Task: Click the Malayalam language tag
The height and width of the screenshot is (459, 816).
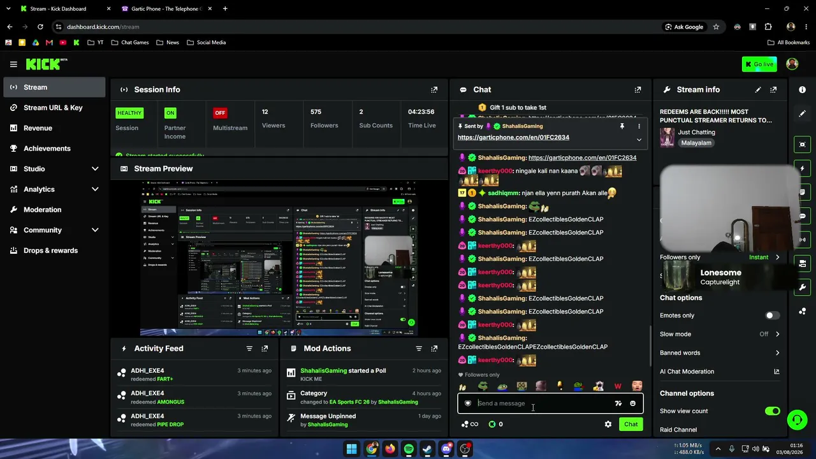Action: pos(696,143)
